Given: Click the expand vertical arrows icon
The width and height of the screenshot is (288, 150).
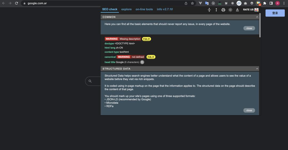Looking at the screenshot, I should 216,10.
